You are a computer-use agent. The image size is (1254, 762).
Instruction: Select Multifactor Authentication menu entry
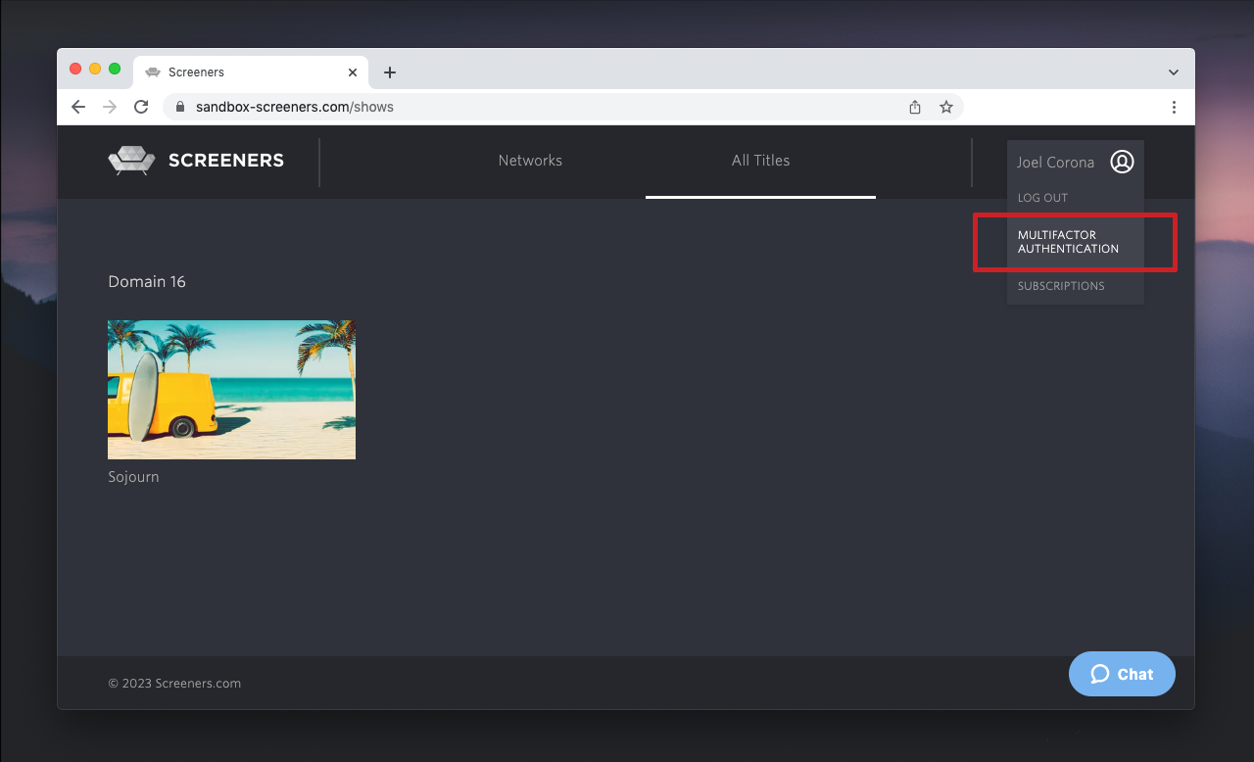1068,242
